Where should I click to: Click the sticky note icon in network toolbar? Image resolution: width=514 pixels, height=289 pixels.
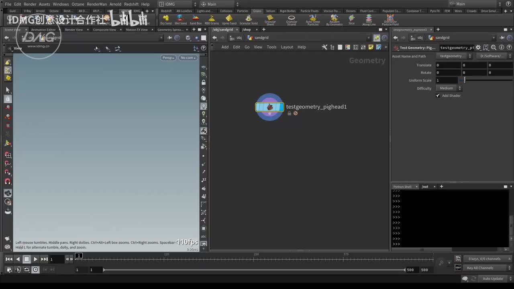371,47
